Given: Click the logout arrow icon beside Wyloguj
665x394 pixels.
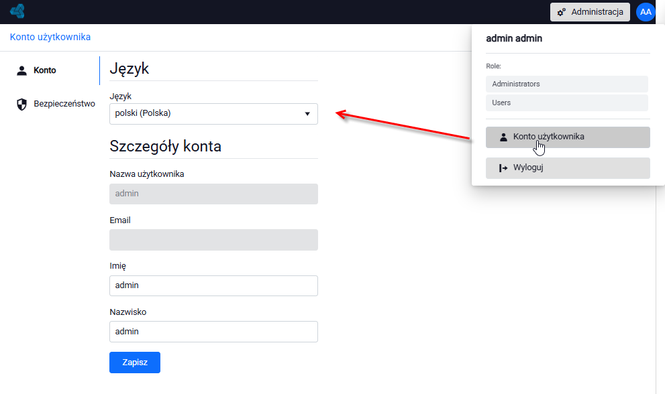Looking at the screenshot, I should pos(503,168).
